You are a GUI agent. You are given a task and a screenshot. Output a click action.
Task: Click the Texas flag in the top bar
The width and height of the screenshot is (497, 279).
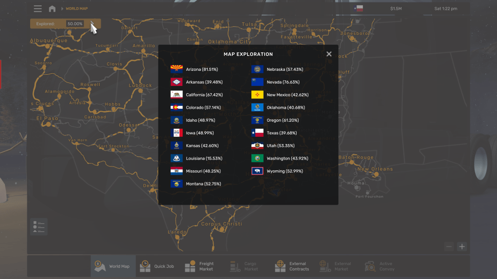(x=359, y=8)
